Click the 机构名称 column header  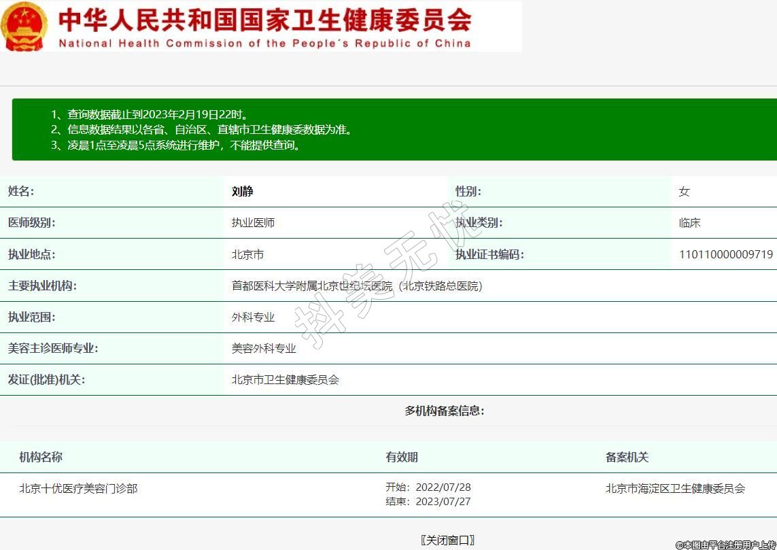[41, 458]
